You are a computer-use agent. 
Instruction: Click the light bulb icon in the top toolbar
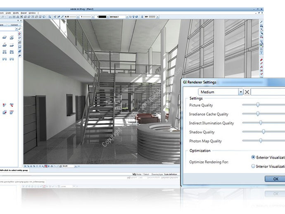coord(133,17)
